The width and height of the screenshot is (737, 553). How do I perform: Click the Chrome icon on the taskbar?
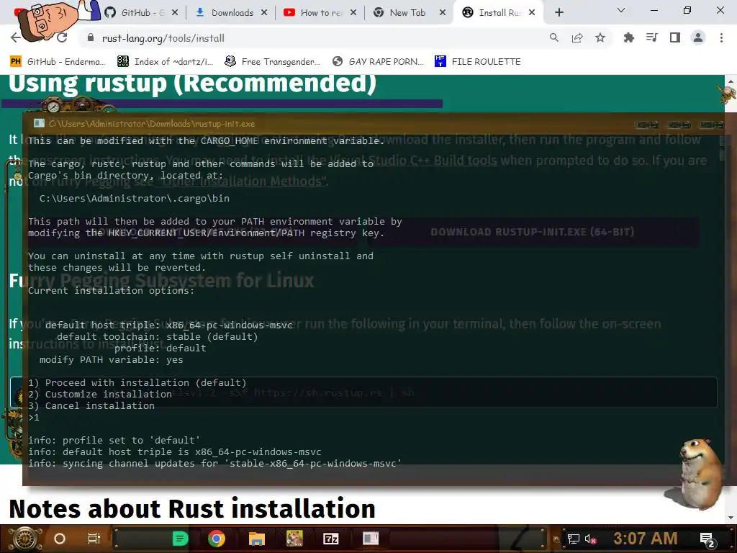click(217, 539)
